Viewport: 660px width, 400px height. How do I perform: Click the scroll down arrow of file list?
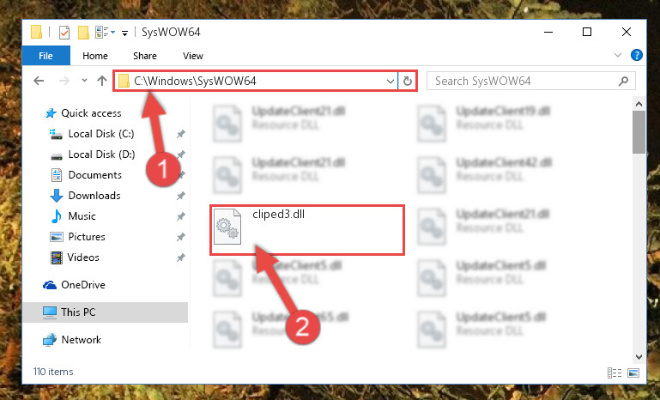[639, 356]
